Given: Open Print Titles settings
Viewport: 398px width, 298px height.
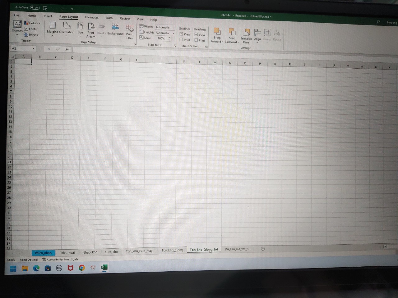Looking at the screenshot, I should pyautogui.click(x=129, y=32).
